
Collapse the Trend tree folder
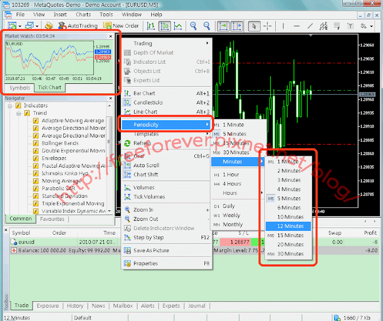pos(19,114)
